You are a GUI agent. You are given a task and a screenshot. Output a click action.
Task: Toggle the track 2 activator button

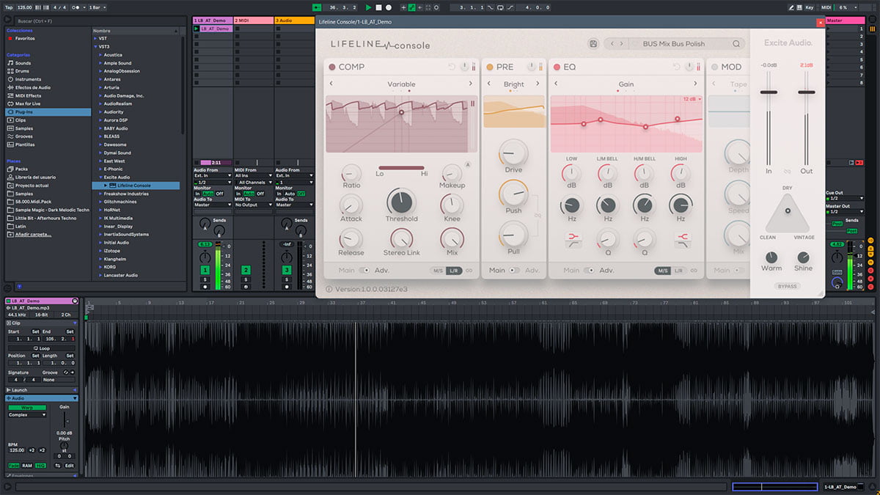(246, 270)
